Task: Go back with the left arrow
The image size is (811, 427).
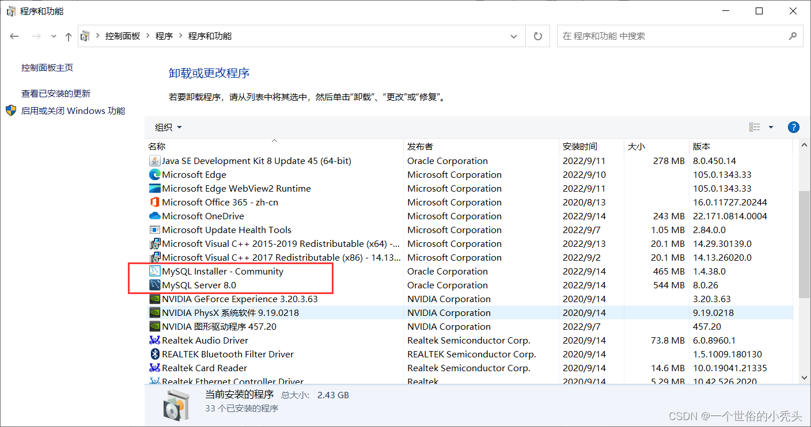Action: pos(14,36)
